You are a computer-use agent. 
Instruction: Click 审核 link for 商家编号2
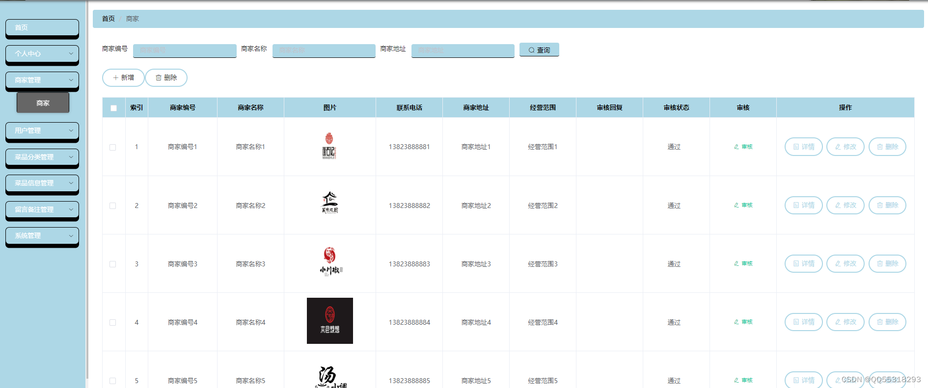coord(743,205)
